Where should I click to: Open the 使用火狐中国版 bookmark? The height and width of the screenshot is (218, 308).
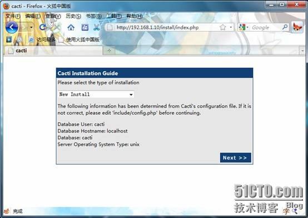click(x=83, y=39)
